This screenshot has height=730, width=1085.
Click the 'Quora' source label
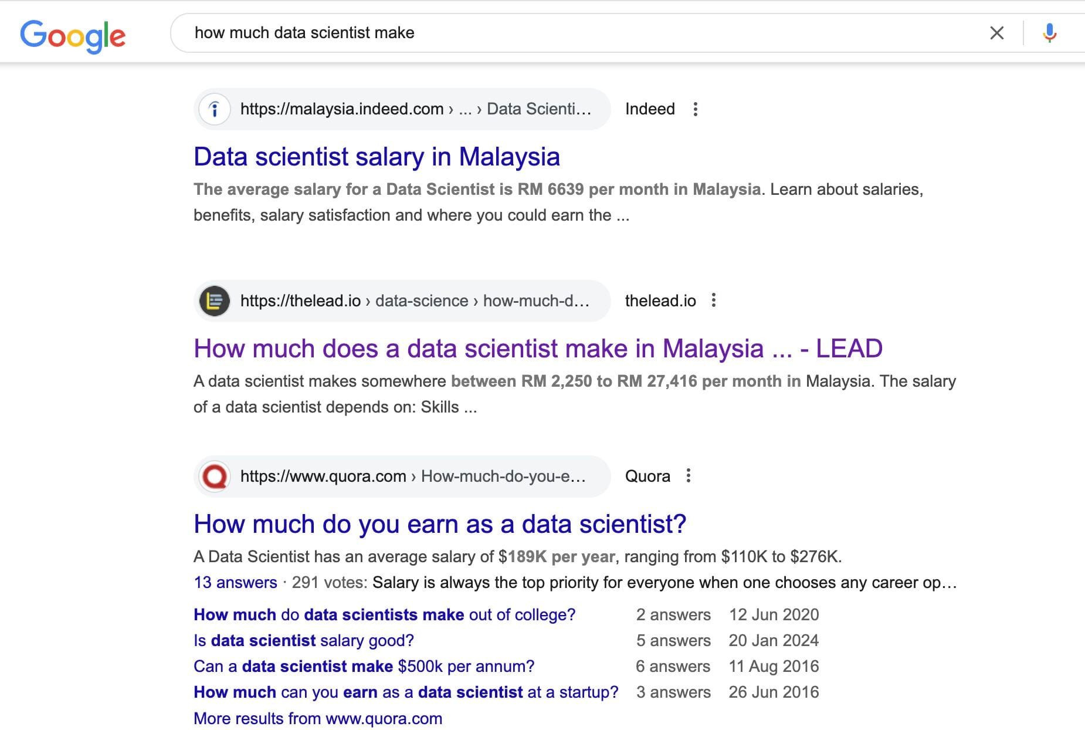coord(647,476)
